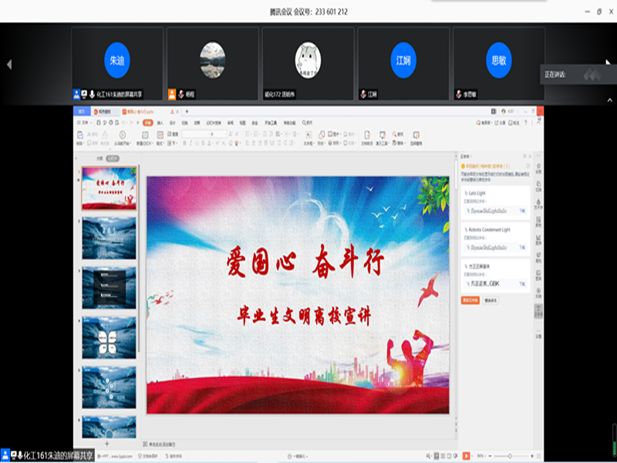
Task: Adjust the zoom slider in status bar
Action: click(509, 456)
